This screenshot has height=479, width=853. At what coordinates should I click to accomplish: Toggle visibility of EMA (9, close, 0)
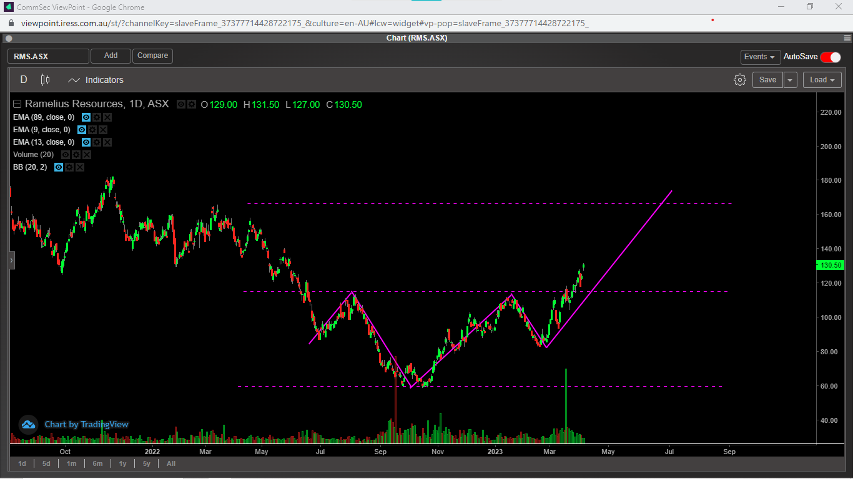click(x=82, y=130)
